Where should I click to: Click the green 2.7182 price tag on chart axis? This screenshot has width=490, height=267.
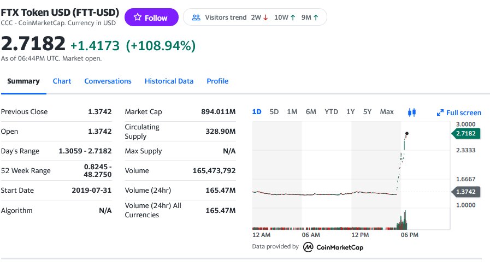465,134
